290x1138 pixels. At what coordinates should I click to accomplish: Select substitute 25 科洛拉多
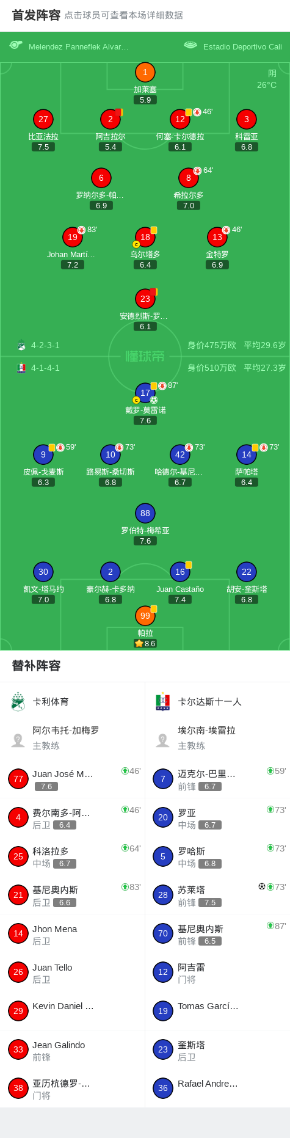[73, 856]
